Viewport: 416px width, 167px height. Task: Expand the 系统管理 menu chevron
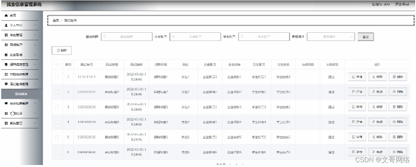[35, 123]
